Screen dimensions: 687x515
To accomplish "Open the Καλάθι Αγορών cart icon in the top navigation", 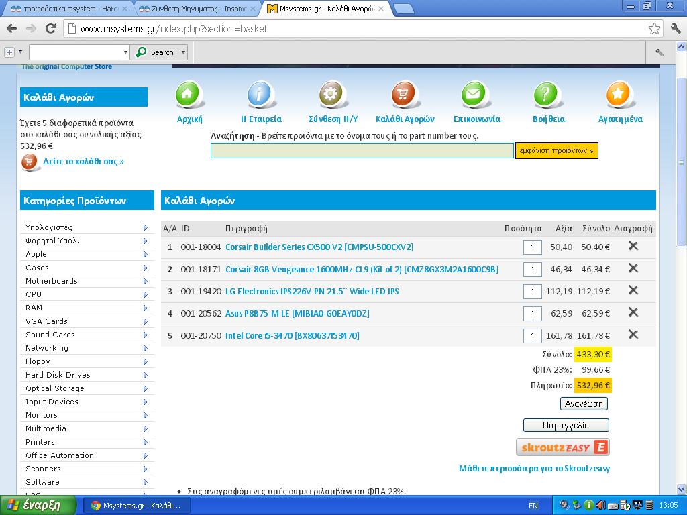I will tap(403, 95).
